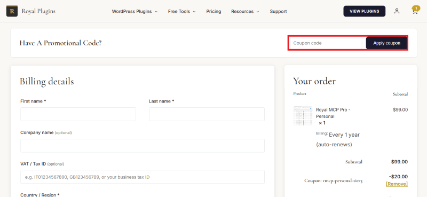This screenshot has width=427, height=197.
Task: Open the user account icon
Action: [397, 11]
